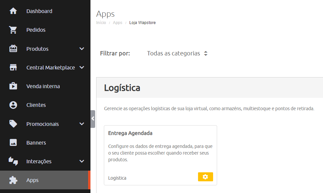Screen dimensions: 323x193
Task: Click the Logística section heading
Action: coord(122,88)
